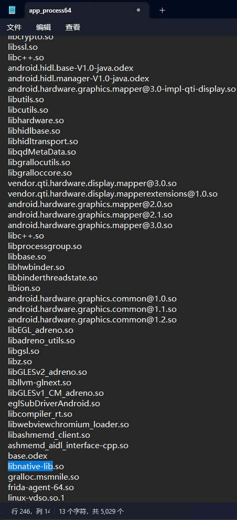Click the libprocessgroup.so line
This screenshot has height=520, width=237.
[x=45, y=246]
